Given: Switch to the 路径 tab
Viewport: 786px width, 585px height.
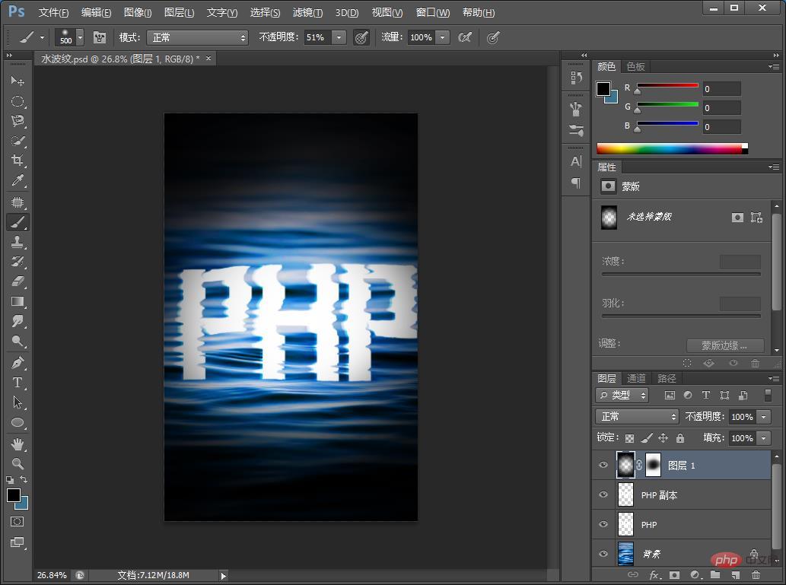Looking at the screenshot, I should pos(667,379).
